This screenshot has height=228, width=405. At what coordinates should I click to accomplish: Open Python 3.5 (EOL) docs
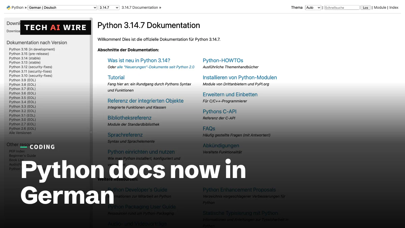point(22,98)
